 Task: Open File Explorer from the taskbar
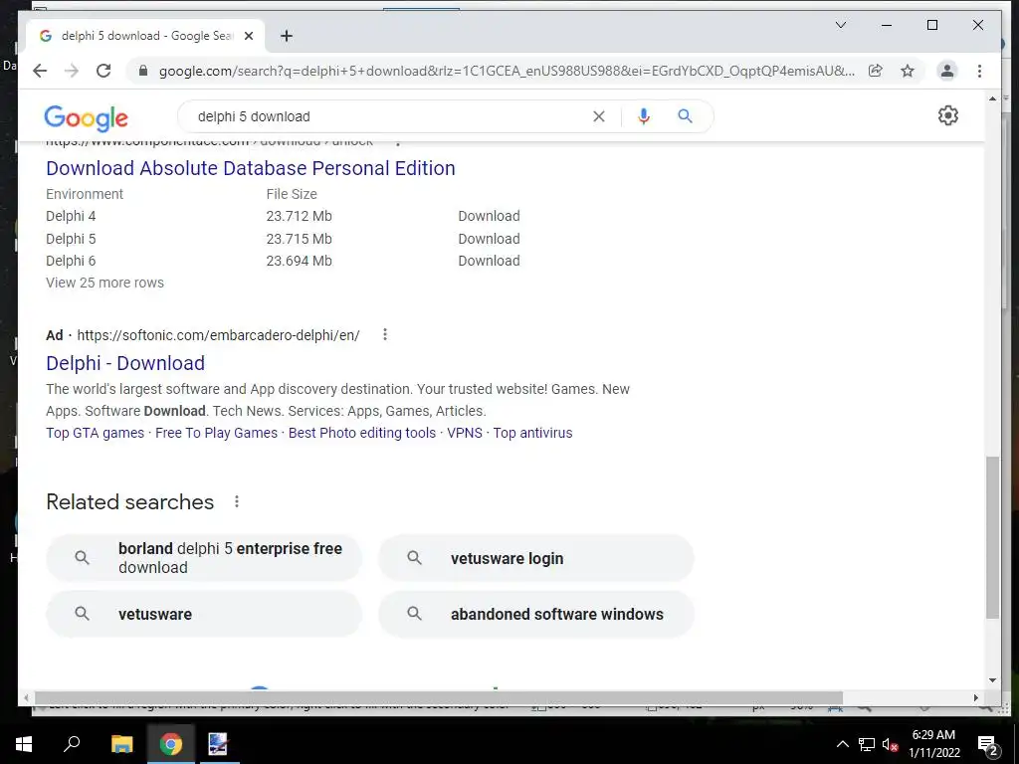(x=121, y=744)
